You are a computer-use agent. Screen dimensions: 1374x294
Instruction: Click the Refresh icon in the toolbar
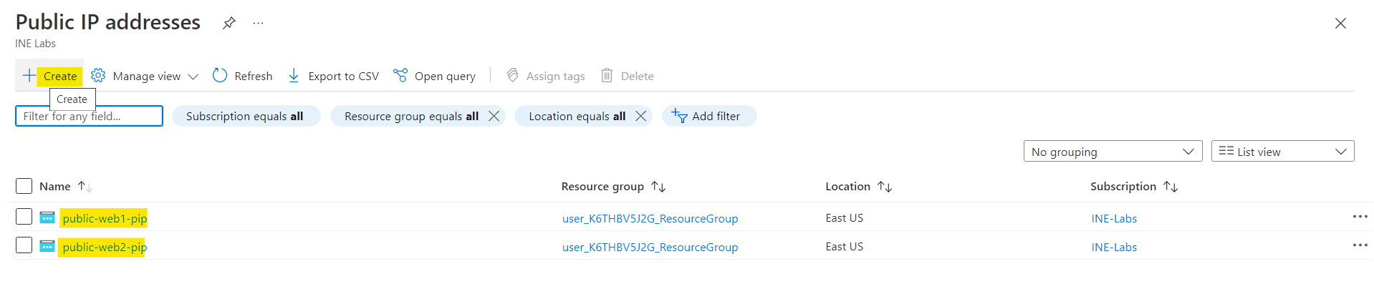(x=220, y=76)
